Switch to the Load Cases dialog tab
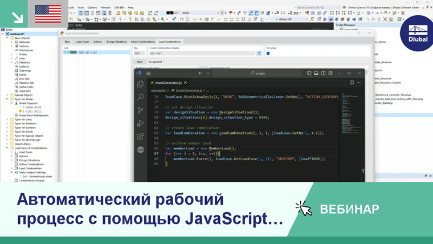433x244 pixels. click(x=83, y=42)
